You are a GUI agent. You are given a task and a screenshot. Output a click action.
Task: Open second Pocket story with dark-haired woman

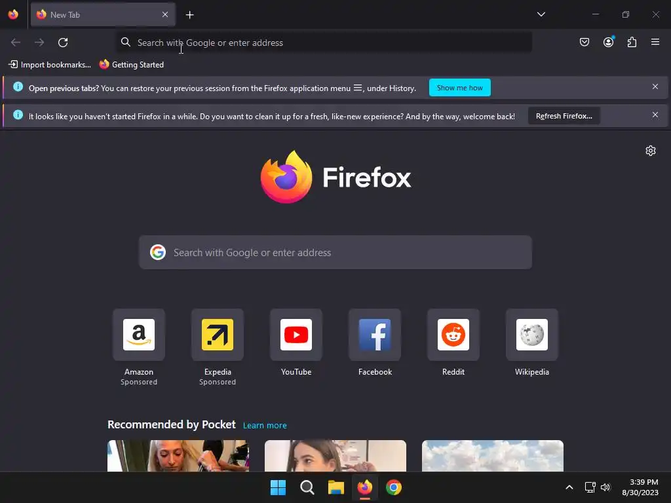[335, 456]
